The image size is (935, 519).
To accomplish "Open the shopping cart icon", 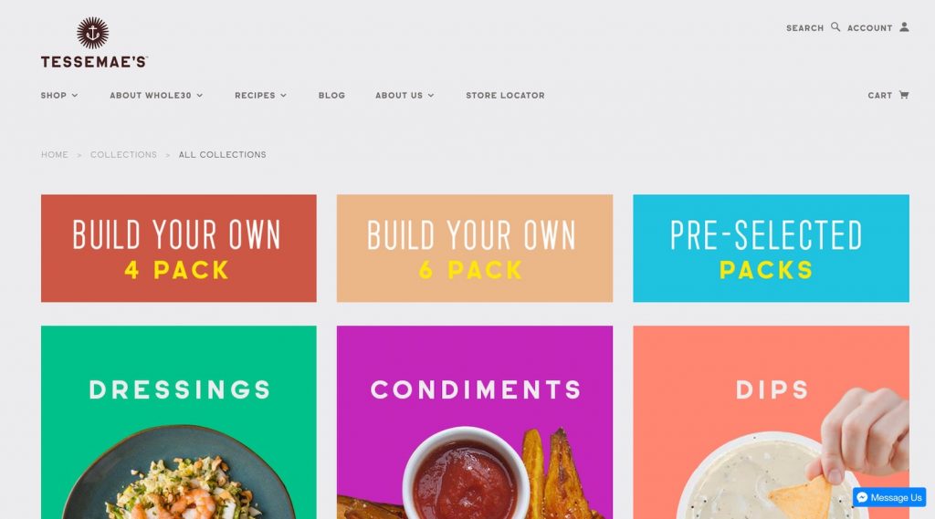I will 903,95.
